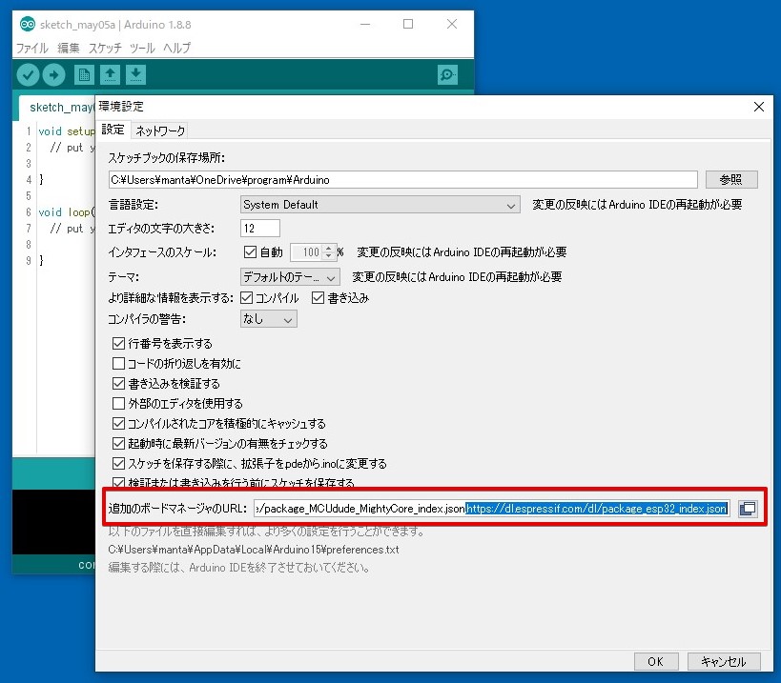The width and height of the screenshot is (781, 683).
Task: Toggle the 書き込み verbose output checkbox
Action: pos(318,298)
